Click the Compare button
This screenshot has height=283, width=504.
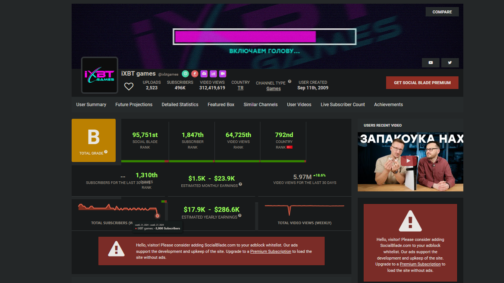coord(442,12)
